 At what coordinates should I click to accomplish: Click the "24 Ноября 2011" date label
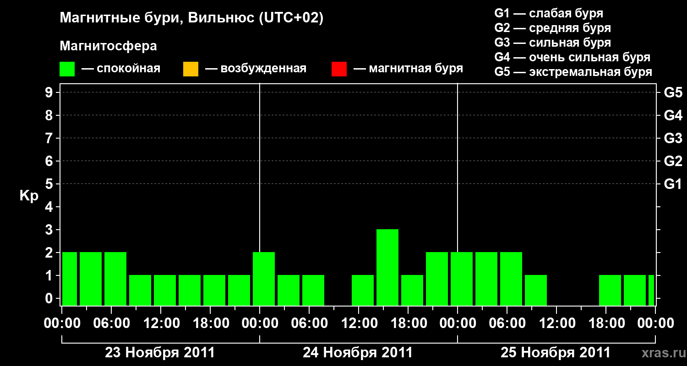[x=358, y=353]
